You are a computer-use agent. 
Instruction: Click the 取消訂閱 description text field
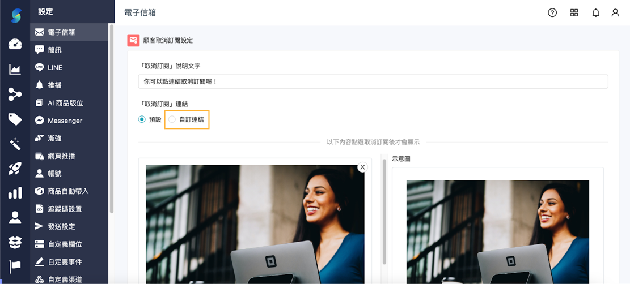tap(373, 81)
